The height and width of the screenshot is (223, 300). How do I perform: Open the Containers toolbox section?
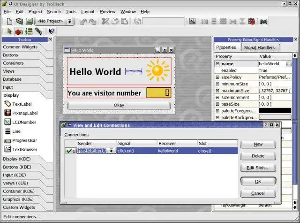13,63
